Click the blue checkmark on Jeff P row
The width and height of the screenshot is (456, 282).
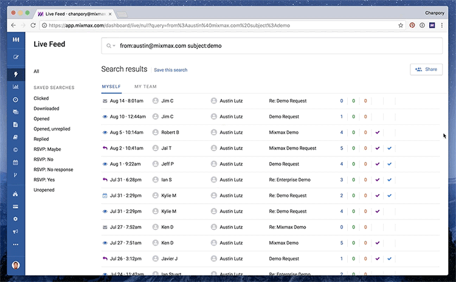(x=389, y=164)
